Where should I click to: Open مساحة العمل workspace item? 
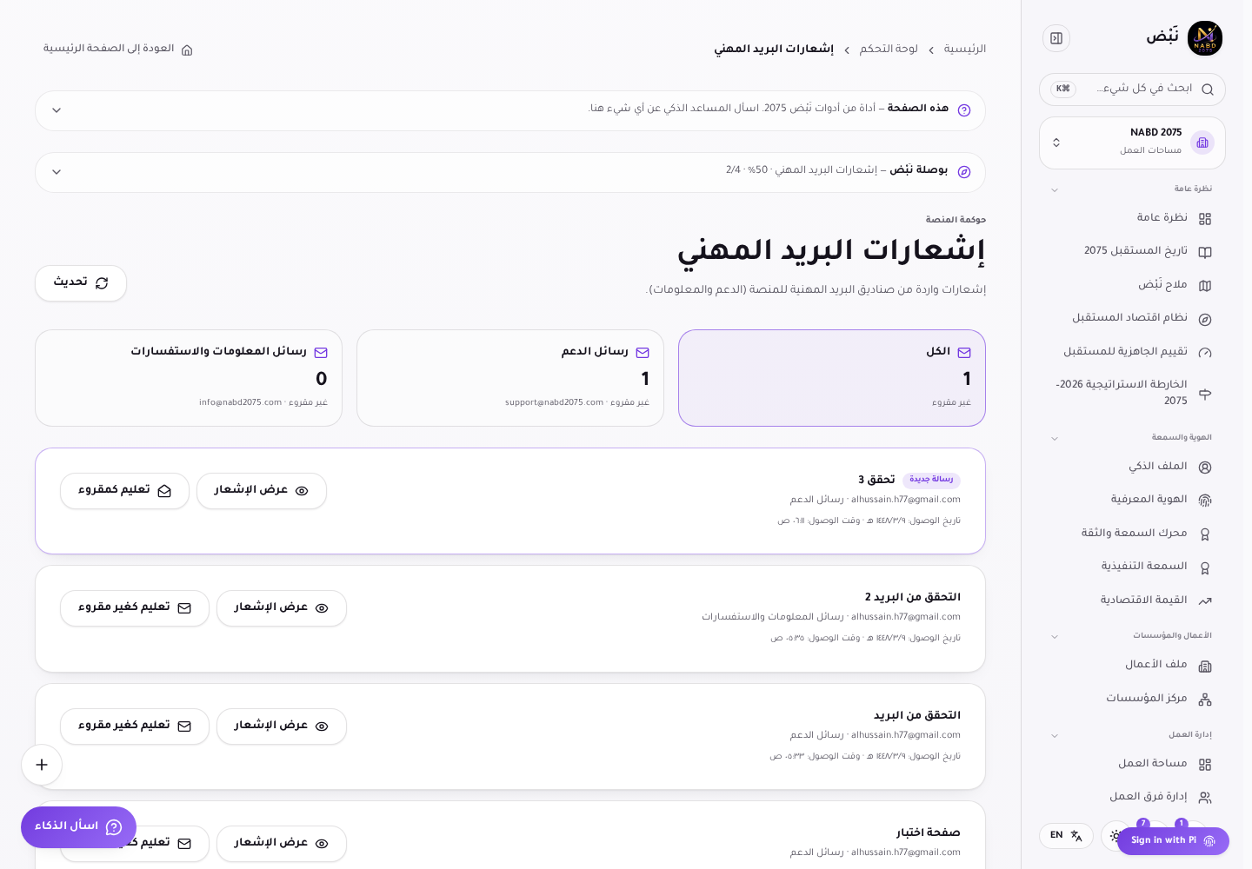point(1132,764)
